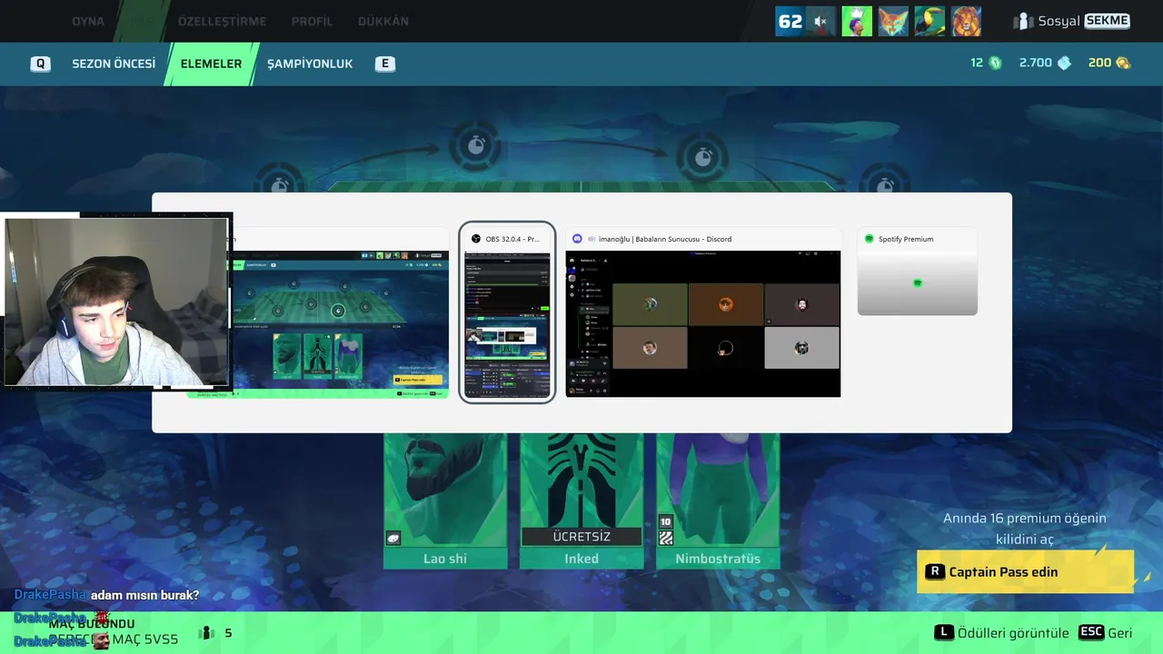1163x654 pixels.
Task: Select the Inked reward card
Action: pyautogui.click(x=581, y=501)
